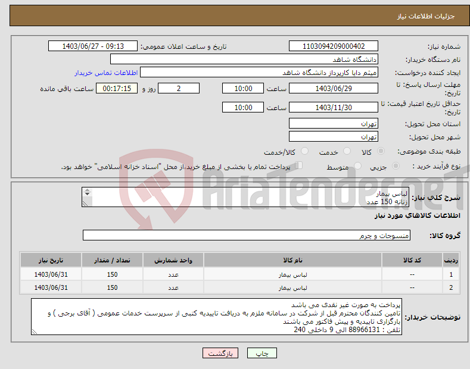Click unit عدد in row 1
The width and height of the screenshot is (470, 369).
173,274
